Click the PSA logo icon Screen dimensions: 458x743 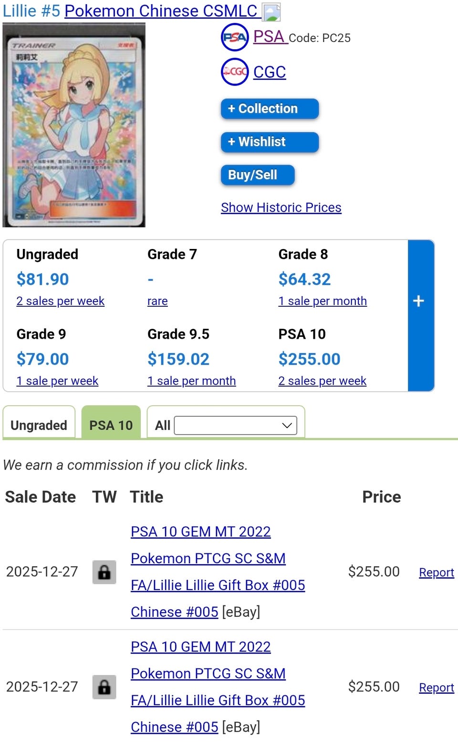pos(234,37)
